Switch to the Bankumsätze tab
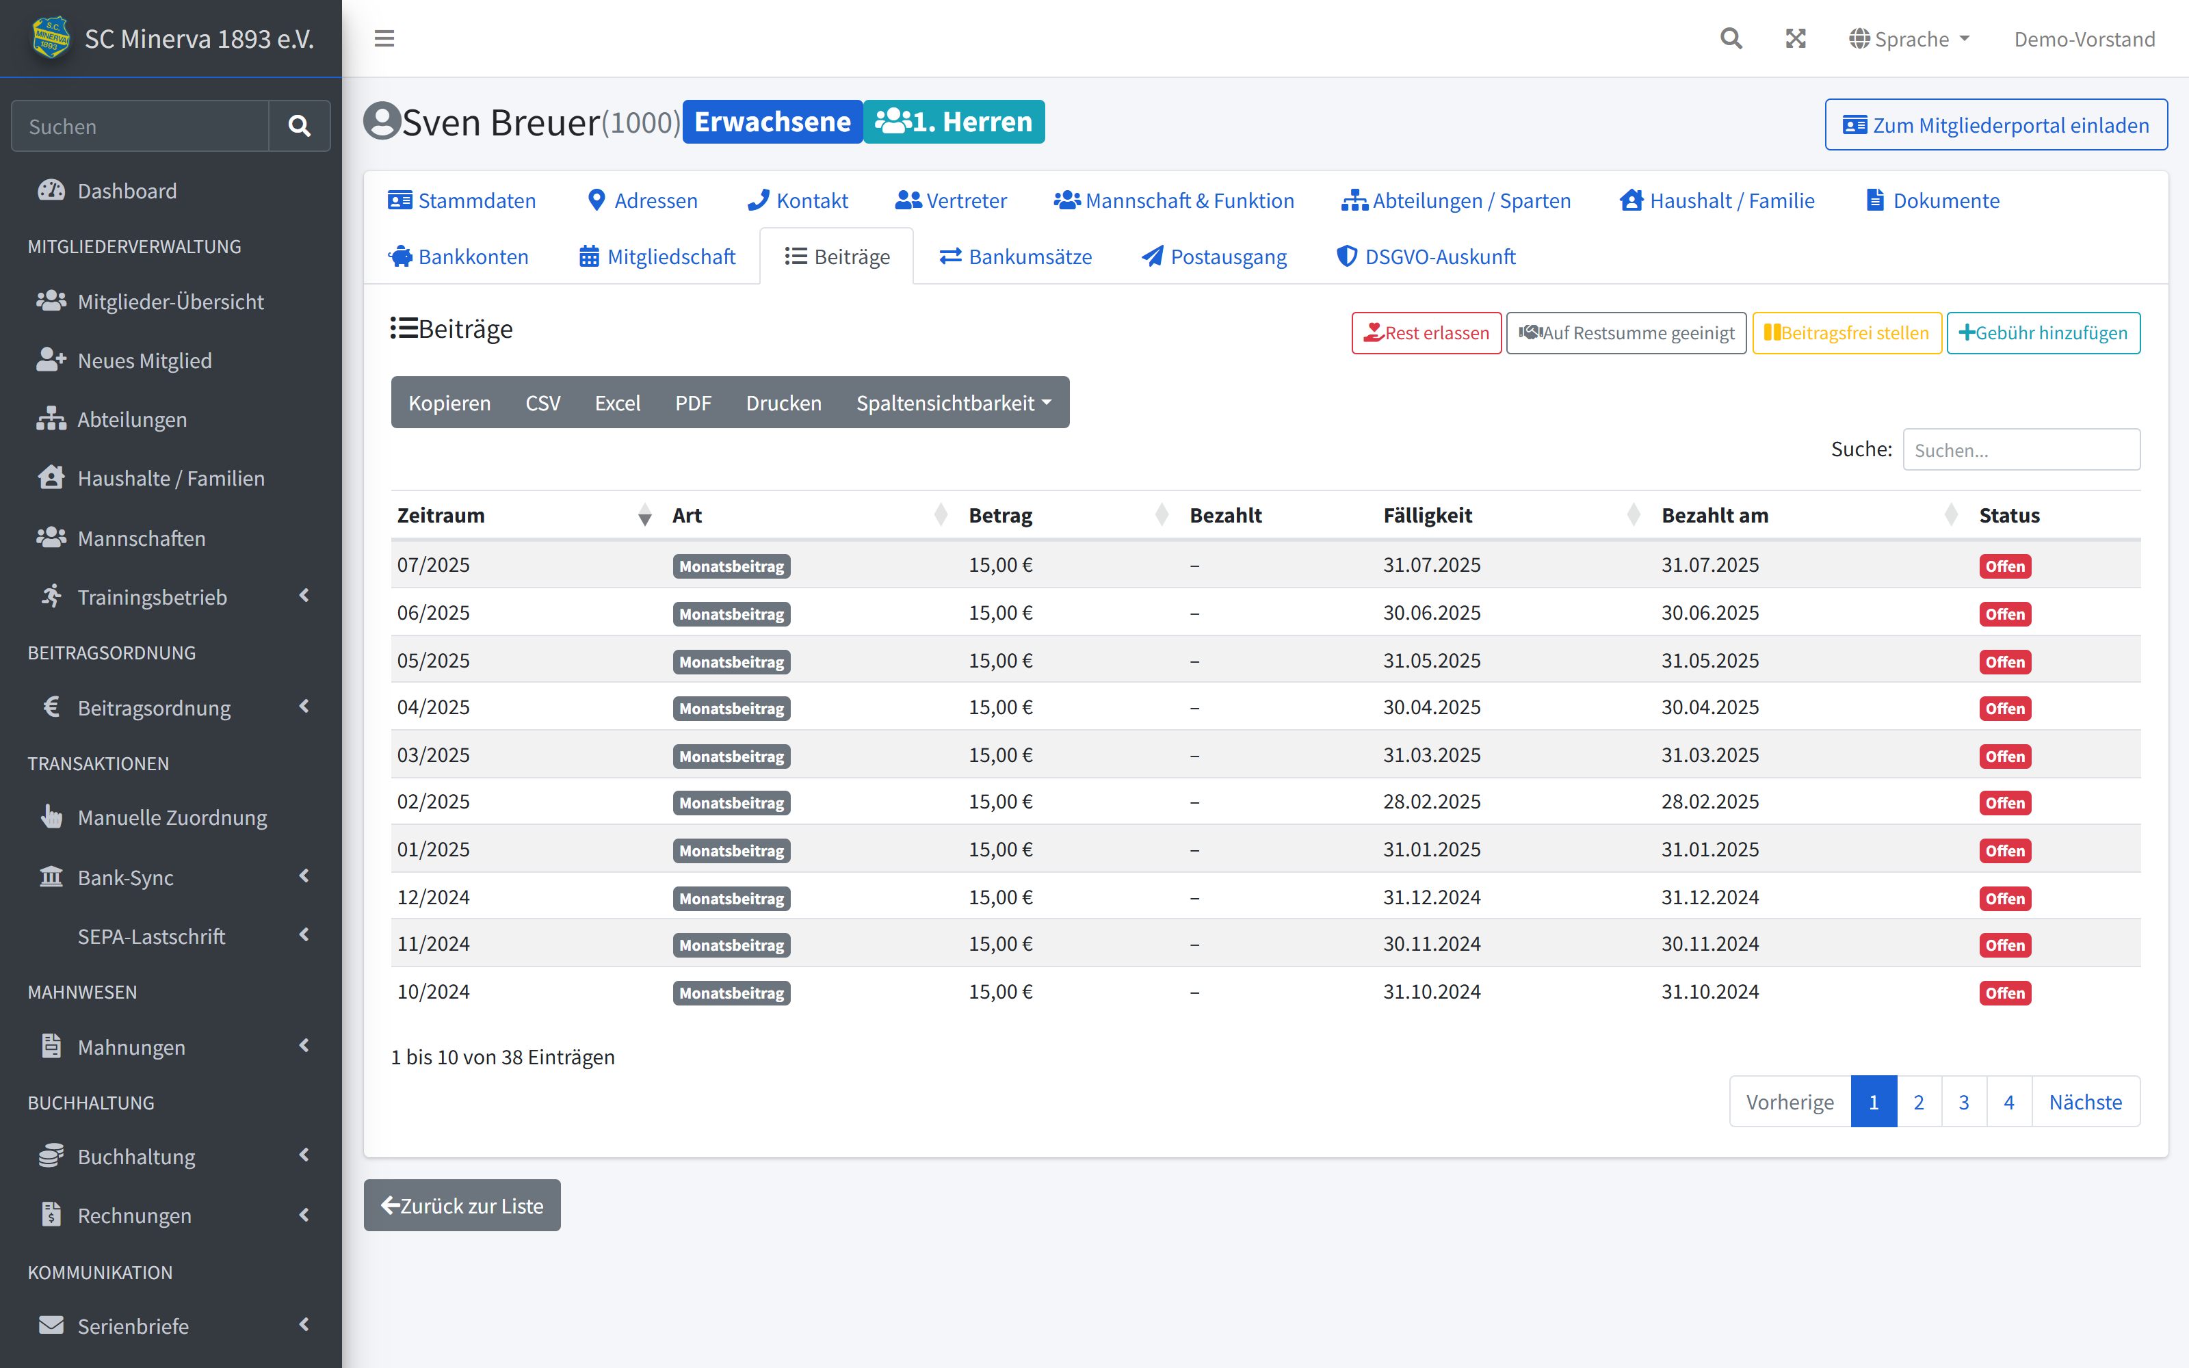 (1015, 256)
